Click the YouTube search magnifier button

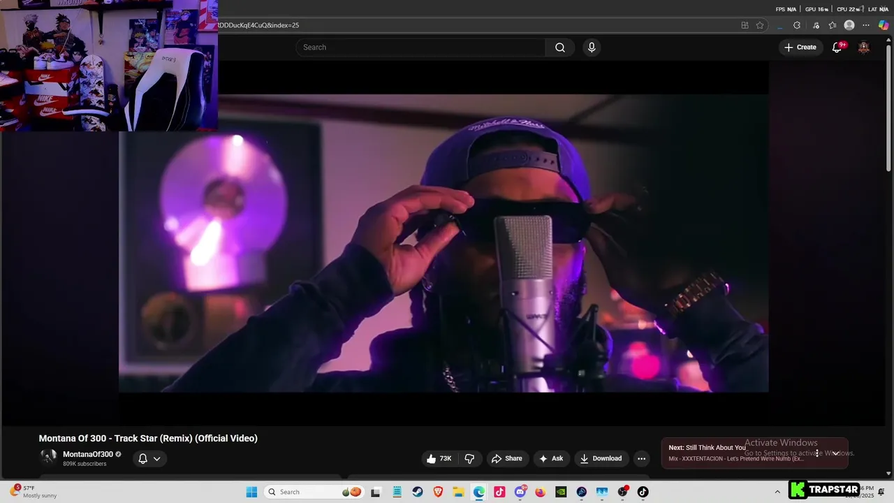click(560, 48)
